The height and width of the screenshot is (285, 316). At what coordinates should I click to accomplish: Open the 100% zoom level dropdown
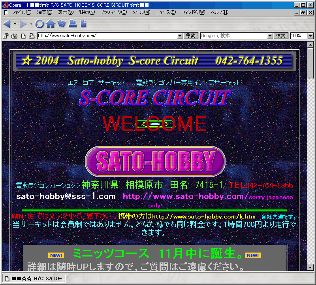coord(310,36)
